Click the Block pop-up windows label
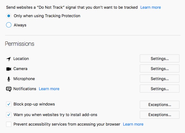 coord(34,104)
